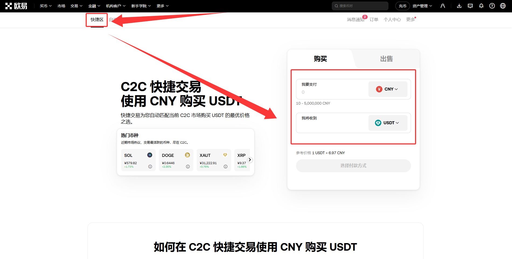Open info icon on DOGE card
The image size is (512, 259).
coord(188,167)
